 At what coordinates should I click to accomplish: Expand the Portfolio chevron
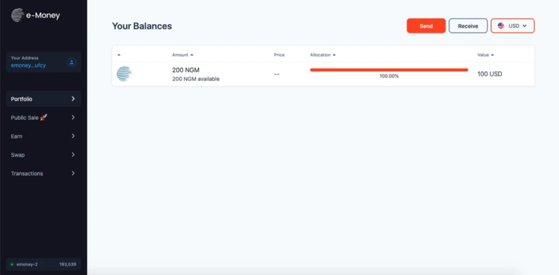pyautogui.click(x=73, y=99)
